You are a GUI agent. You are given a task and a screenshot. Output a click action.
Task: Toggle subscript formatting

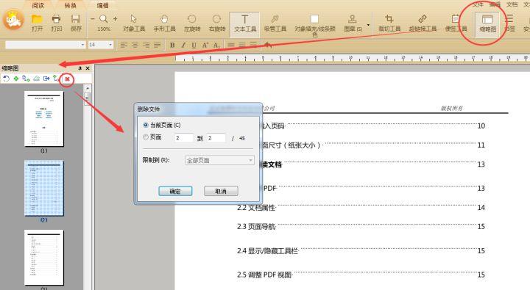tap(216, 45)
